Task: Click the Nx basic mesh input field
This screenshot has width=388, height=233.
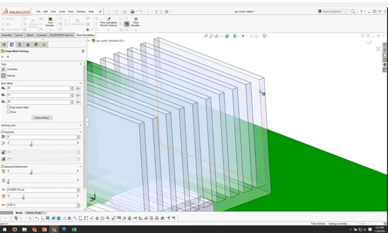Action: [39, 89]
